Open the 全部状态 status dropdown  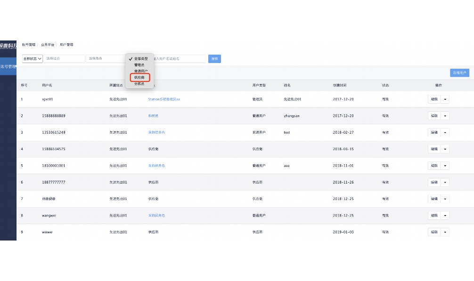click(x=33, y=59)
